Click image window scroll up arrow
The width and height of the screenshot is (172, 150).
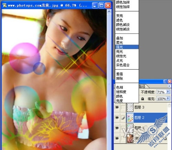(x=109, y=12)
